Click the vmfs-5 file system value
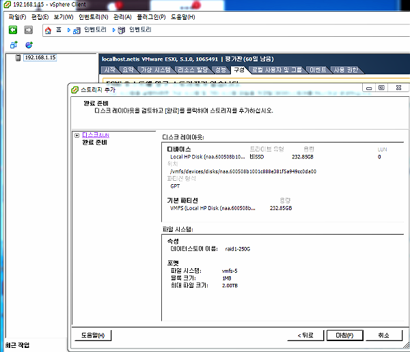This screenshot has width=410, height=352. tap(230, 271)
